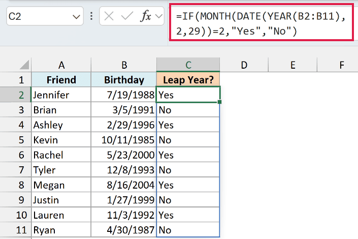Image resolution: width=358 pixels, height=239 pixels.
Task: Select row 6 header
Action: click(x=16, y=155)
